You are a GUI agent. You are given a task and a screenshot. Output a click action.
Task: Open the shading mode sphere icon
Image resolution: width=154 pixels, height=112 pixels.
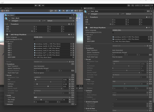pyautogui.click(x=51, y=11)
